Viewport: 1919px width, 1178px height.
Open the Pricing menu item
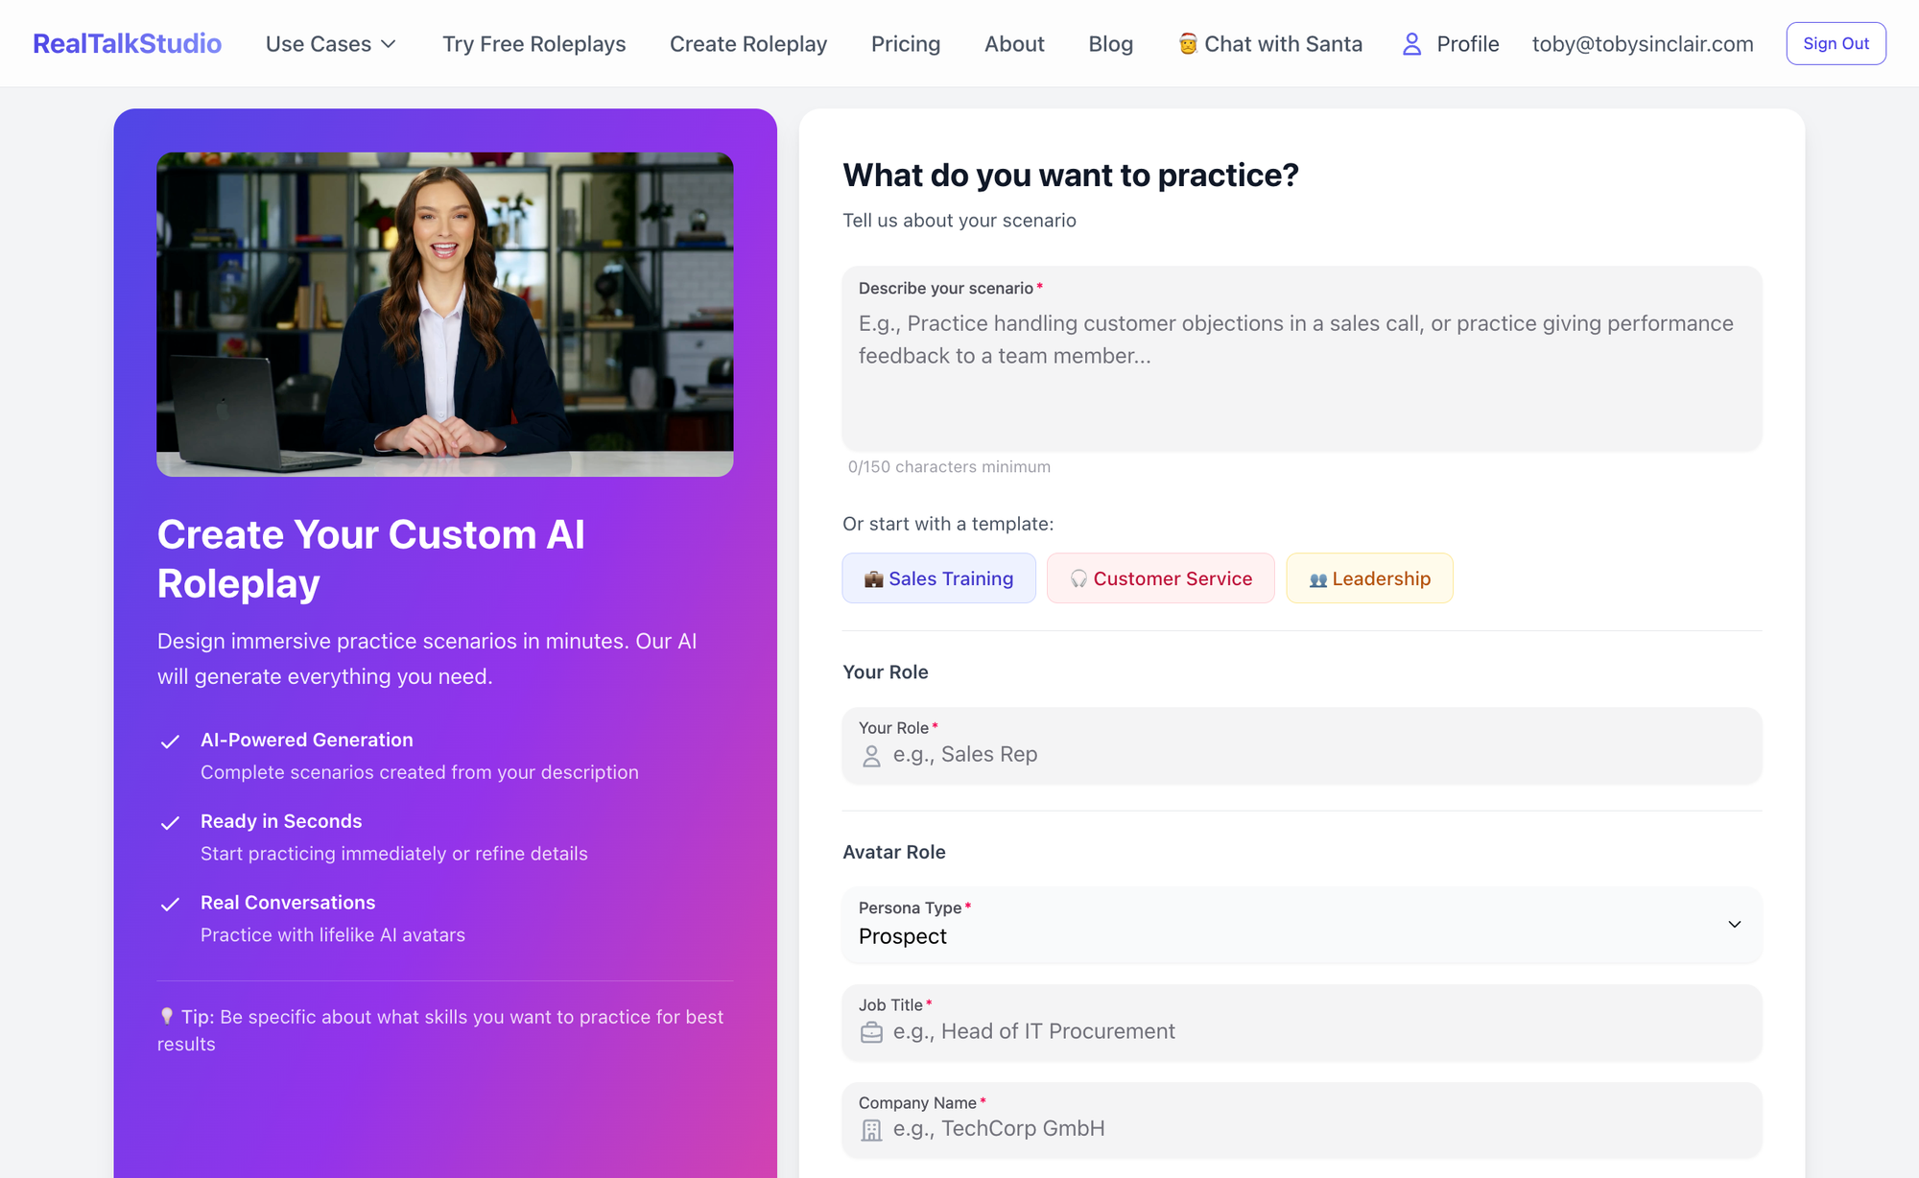click(905, 44)
